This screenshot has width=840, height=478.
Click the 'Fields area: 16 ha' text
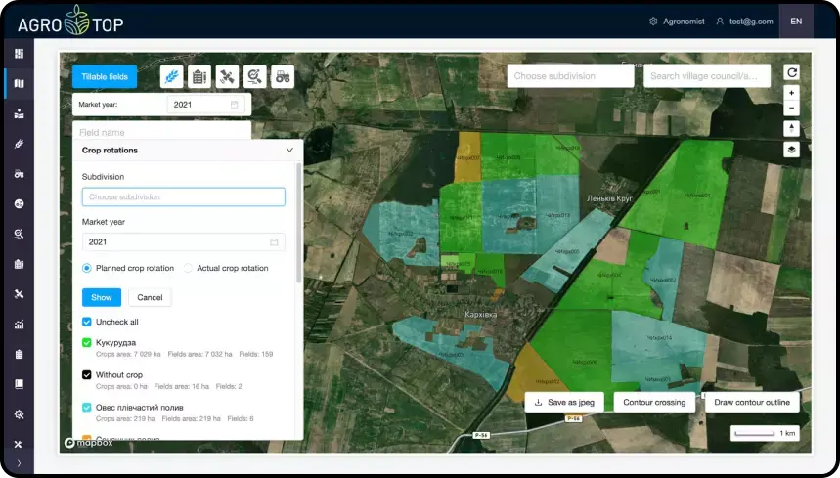pyautogui.click(x=182, y=386)
